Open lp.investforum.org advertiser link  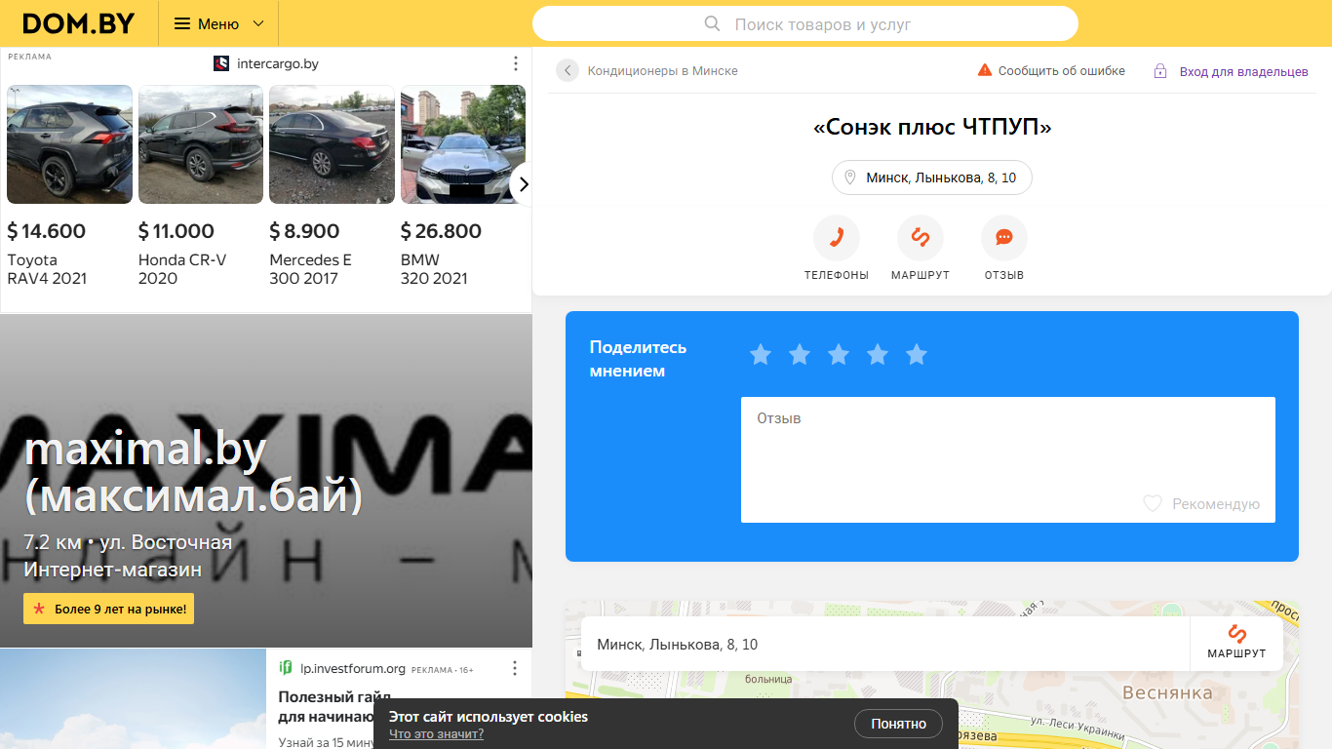tap(353, 669)
